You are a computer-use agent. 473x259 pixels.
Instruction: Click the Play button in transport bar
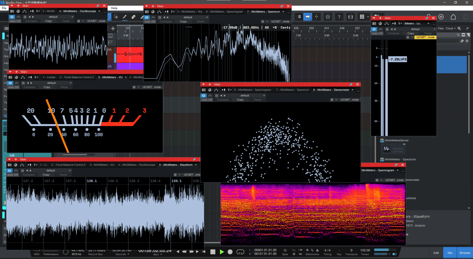pyautogui.click(x=222, y=252)
